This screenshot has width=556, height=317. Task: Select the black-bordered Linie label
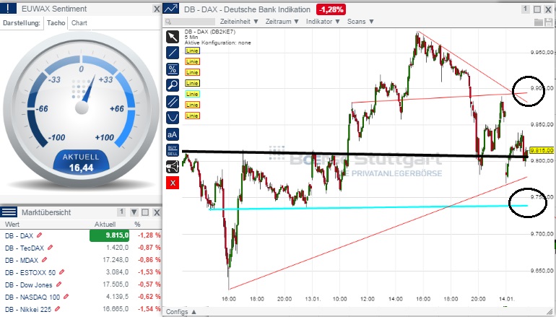click(x=192, y=83)
